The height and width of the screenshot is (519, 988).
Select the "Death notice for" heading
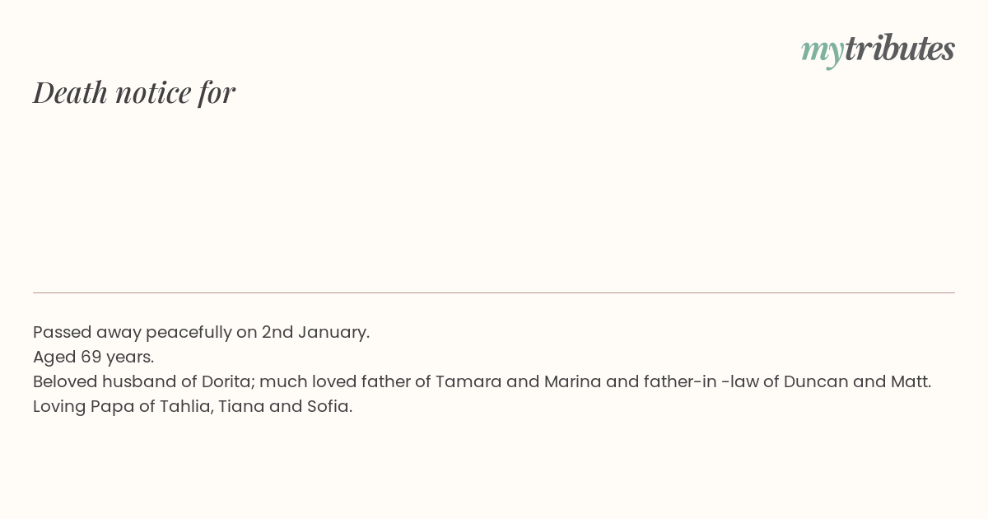tap(134, 92)
